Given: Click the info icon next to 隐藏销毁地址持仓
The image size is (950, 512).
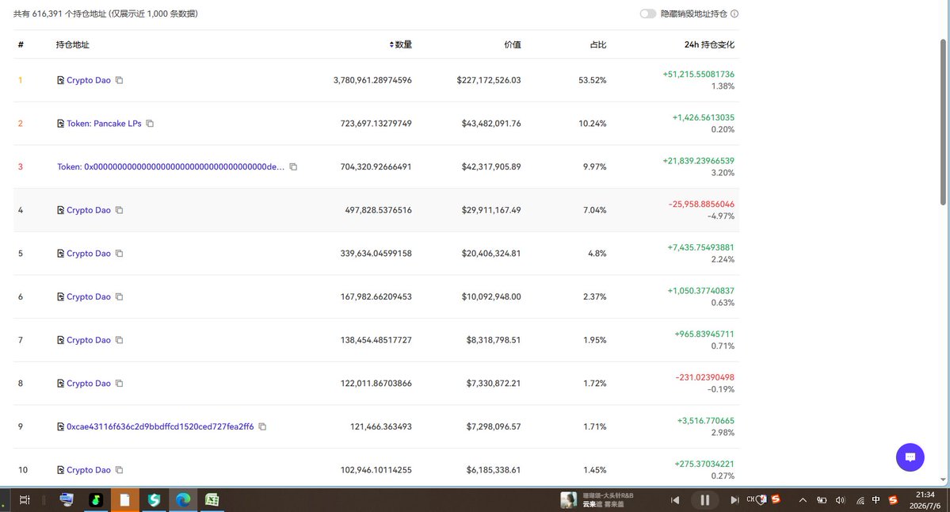Looking at the screenshot, I should pyautogui.click(x=734, y=13).
